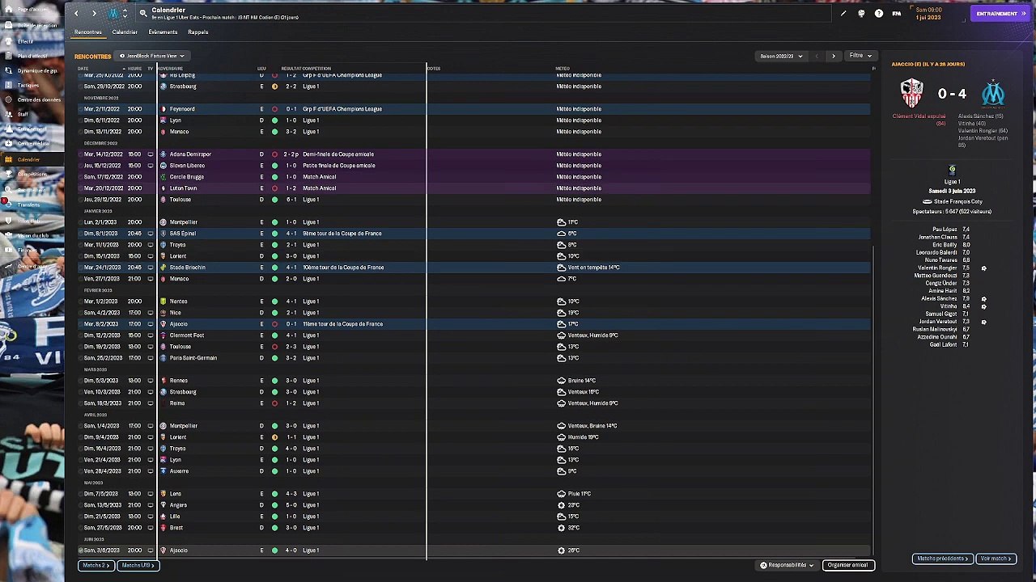Screen dimensions: 1036x582
Task: Switch to the Rencontres tab
Action: click(x=88, y=32)
